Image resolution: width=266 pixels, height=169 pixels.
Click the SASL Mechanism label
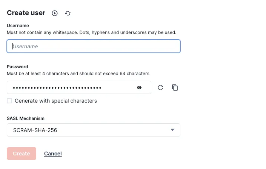[26, 118]
